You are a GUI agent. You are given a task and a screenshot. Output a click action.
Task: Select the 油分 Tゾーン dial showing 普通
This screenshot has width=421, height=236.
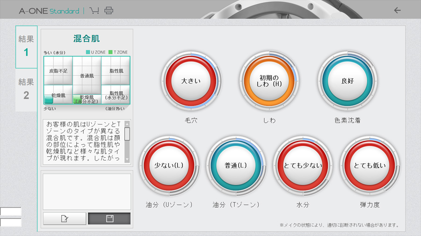tap(236, 166)
